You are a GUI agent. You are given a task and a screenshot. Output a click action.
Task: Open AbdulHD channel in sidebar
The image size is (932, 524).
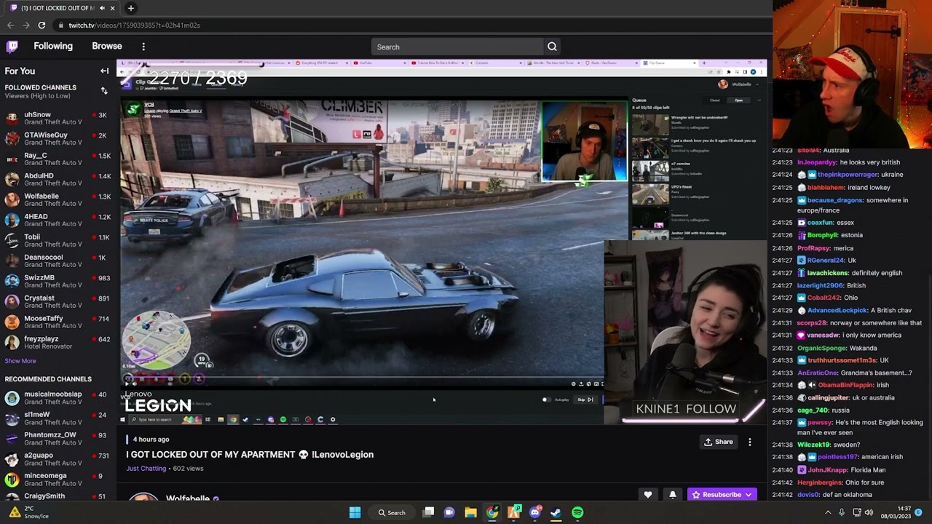tap(58, 180)
